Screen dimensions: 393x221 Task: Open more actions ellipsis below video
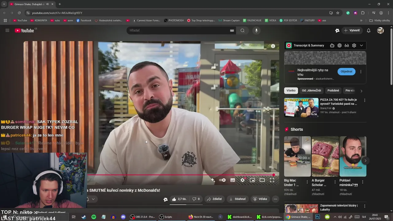tap(275, 199)
